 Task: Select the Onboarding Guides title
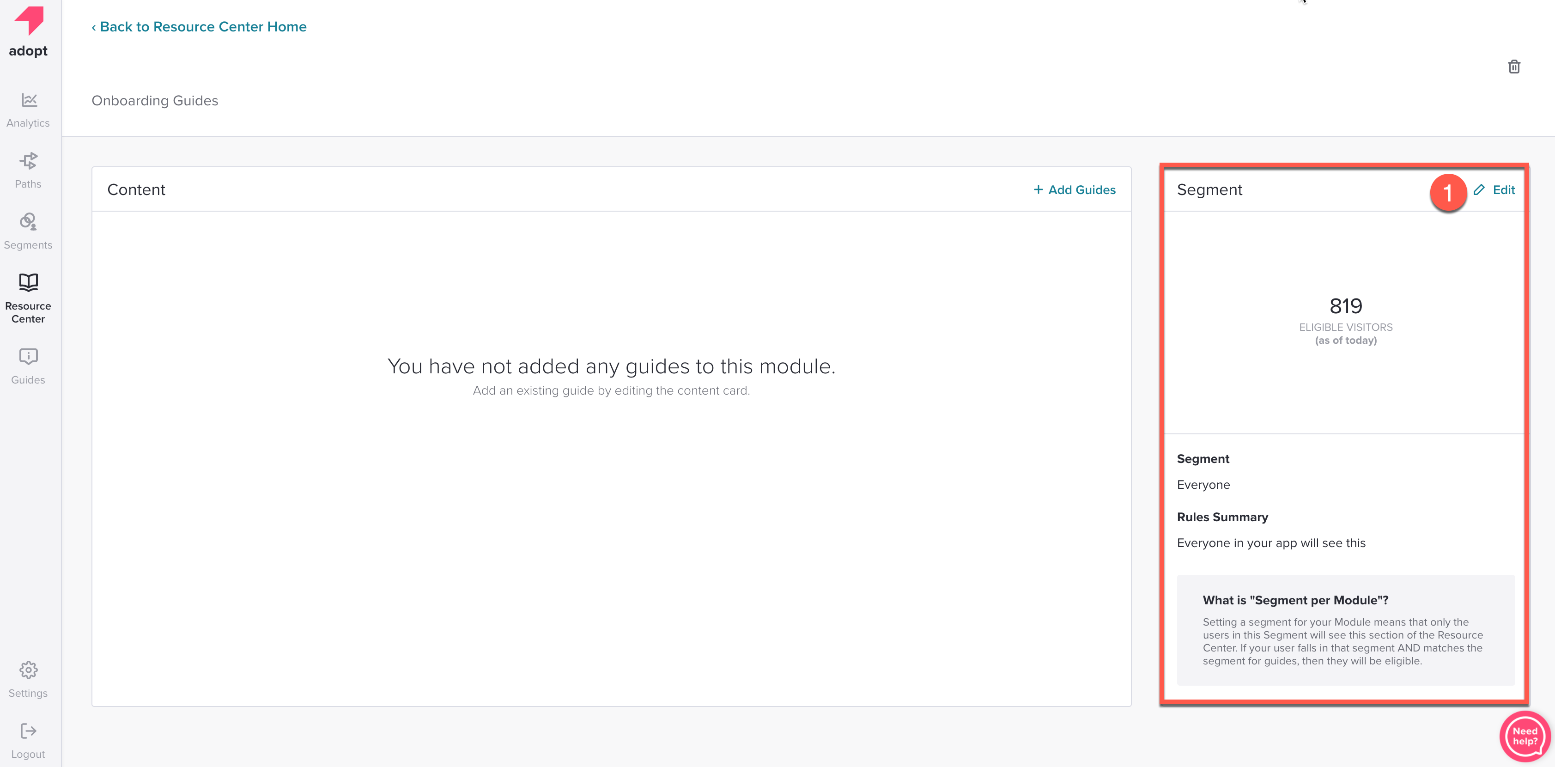155,100
